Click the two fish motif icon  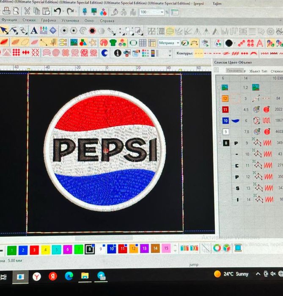pos(63,42)
